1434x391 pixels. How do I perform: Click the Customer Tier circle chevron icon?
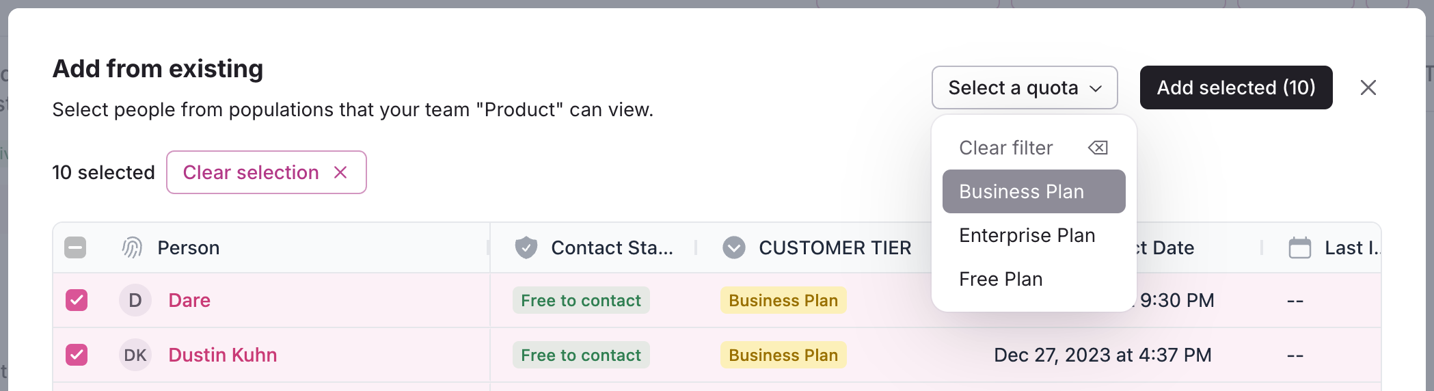pyautogui.click(x=734, y=247)
